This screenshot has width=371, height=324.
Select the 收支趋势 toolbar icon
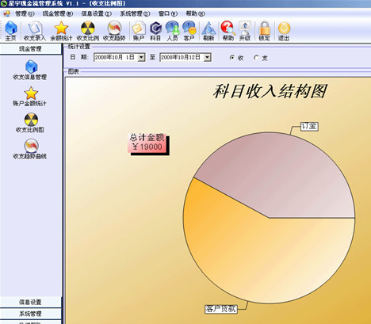coord(114,31)
